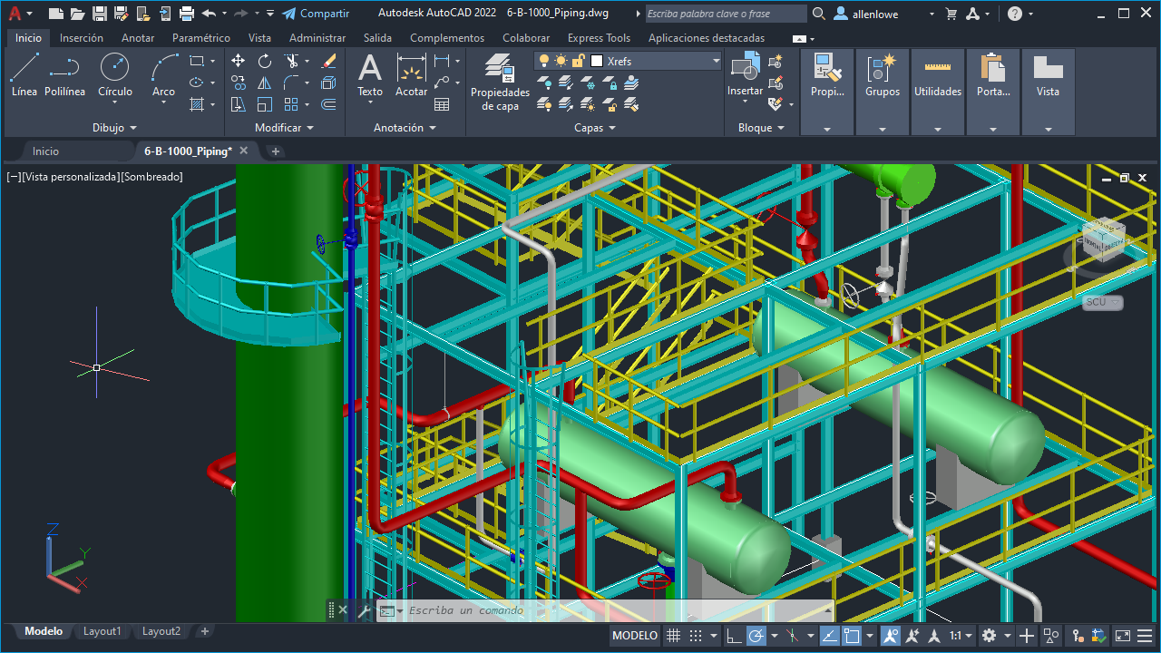Click the Mirror (Simetría) tool icon
The image size is (1161, 653).
pyautogui.click(x=265, y=83)
